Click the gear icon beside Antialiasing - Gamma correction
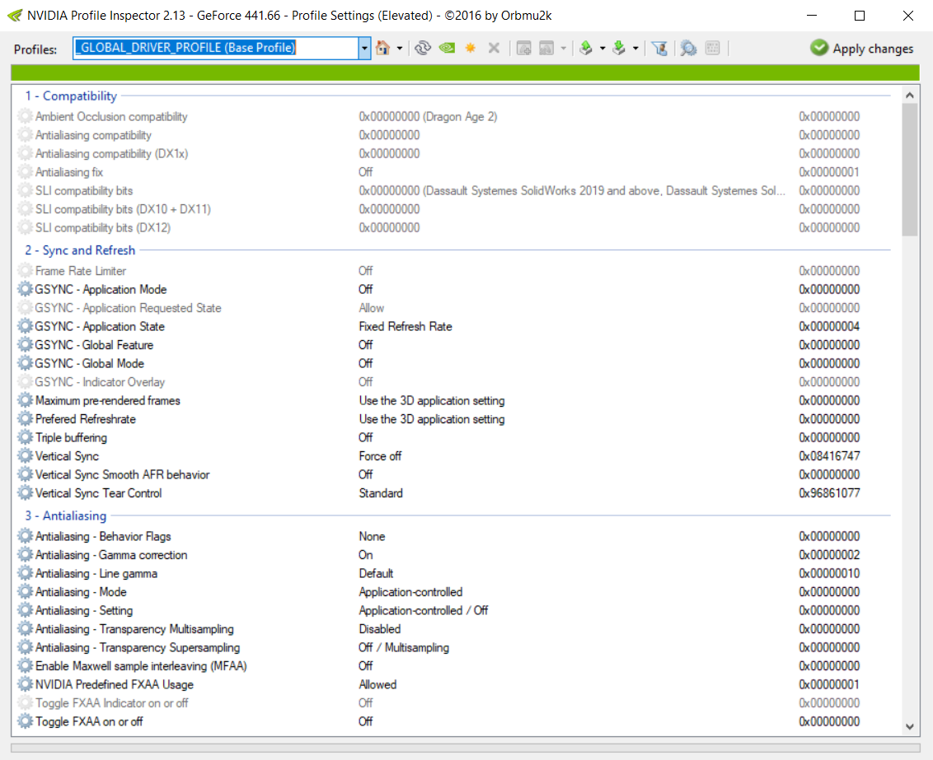 [25, 555]
